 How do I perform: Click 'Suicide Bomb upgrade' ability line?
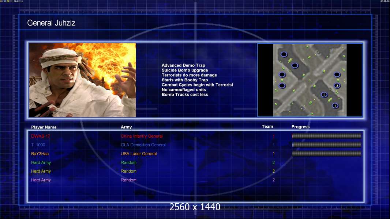[x=185, y=70]
